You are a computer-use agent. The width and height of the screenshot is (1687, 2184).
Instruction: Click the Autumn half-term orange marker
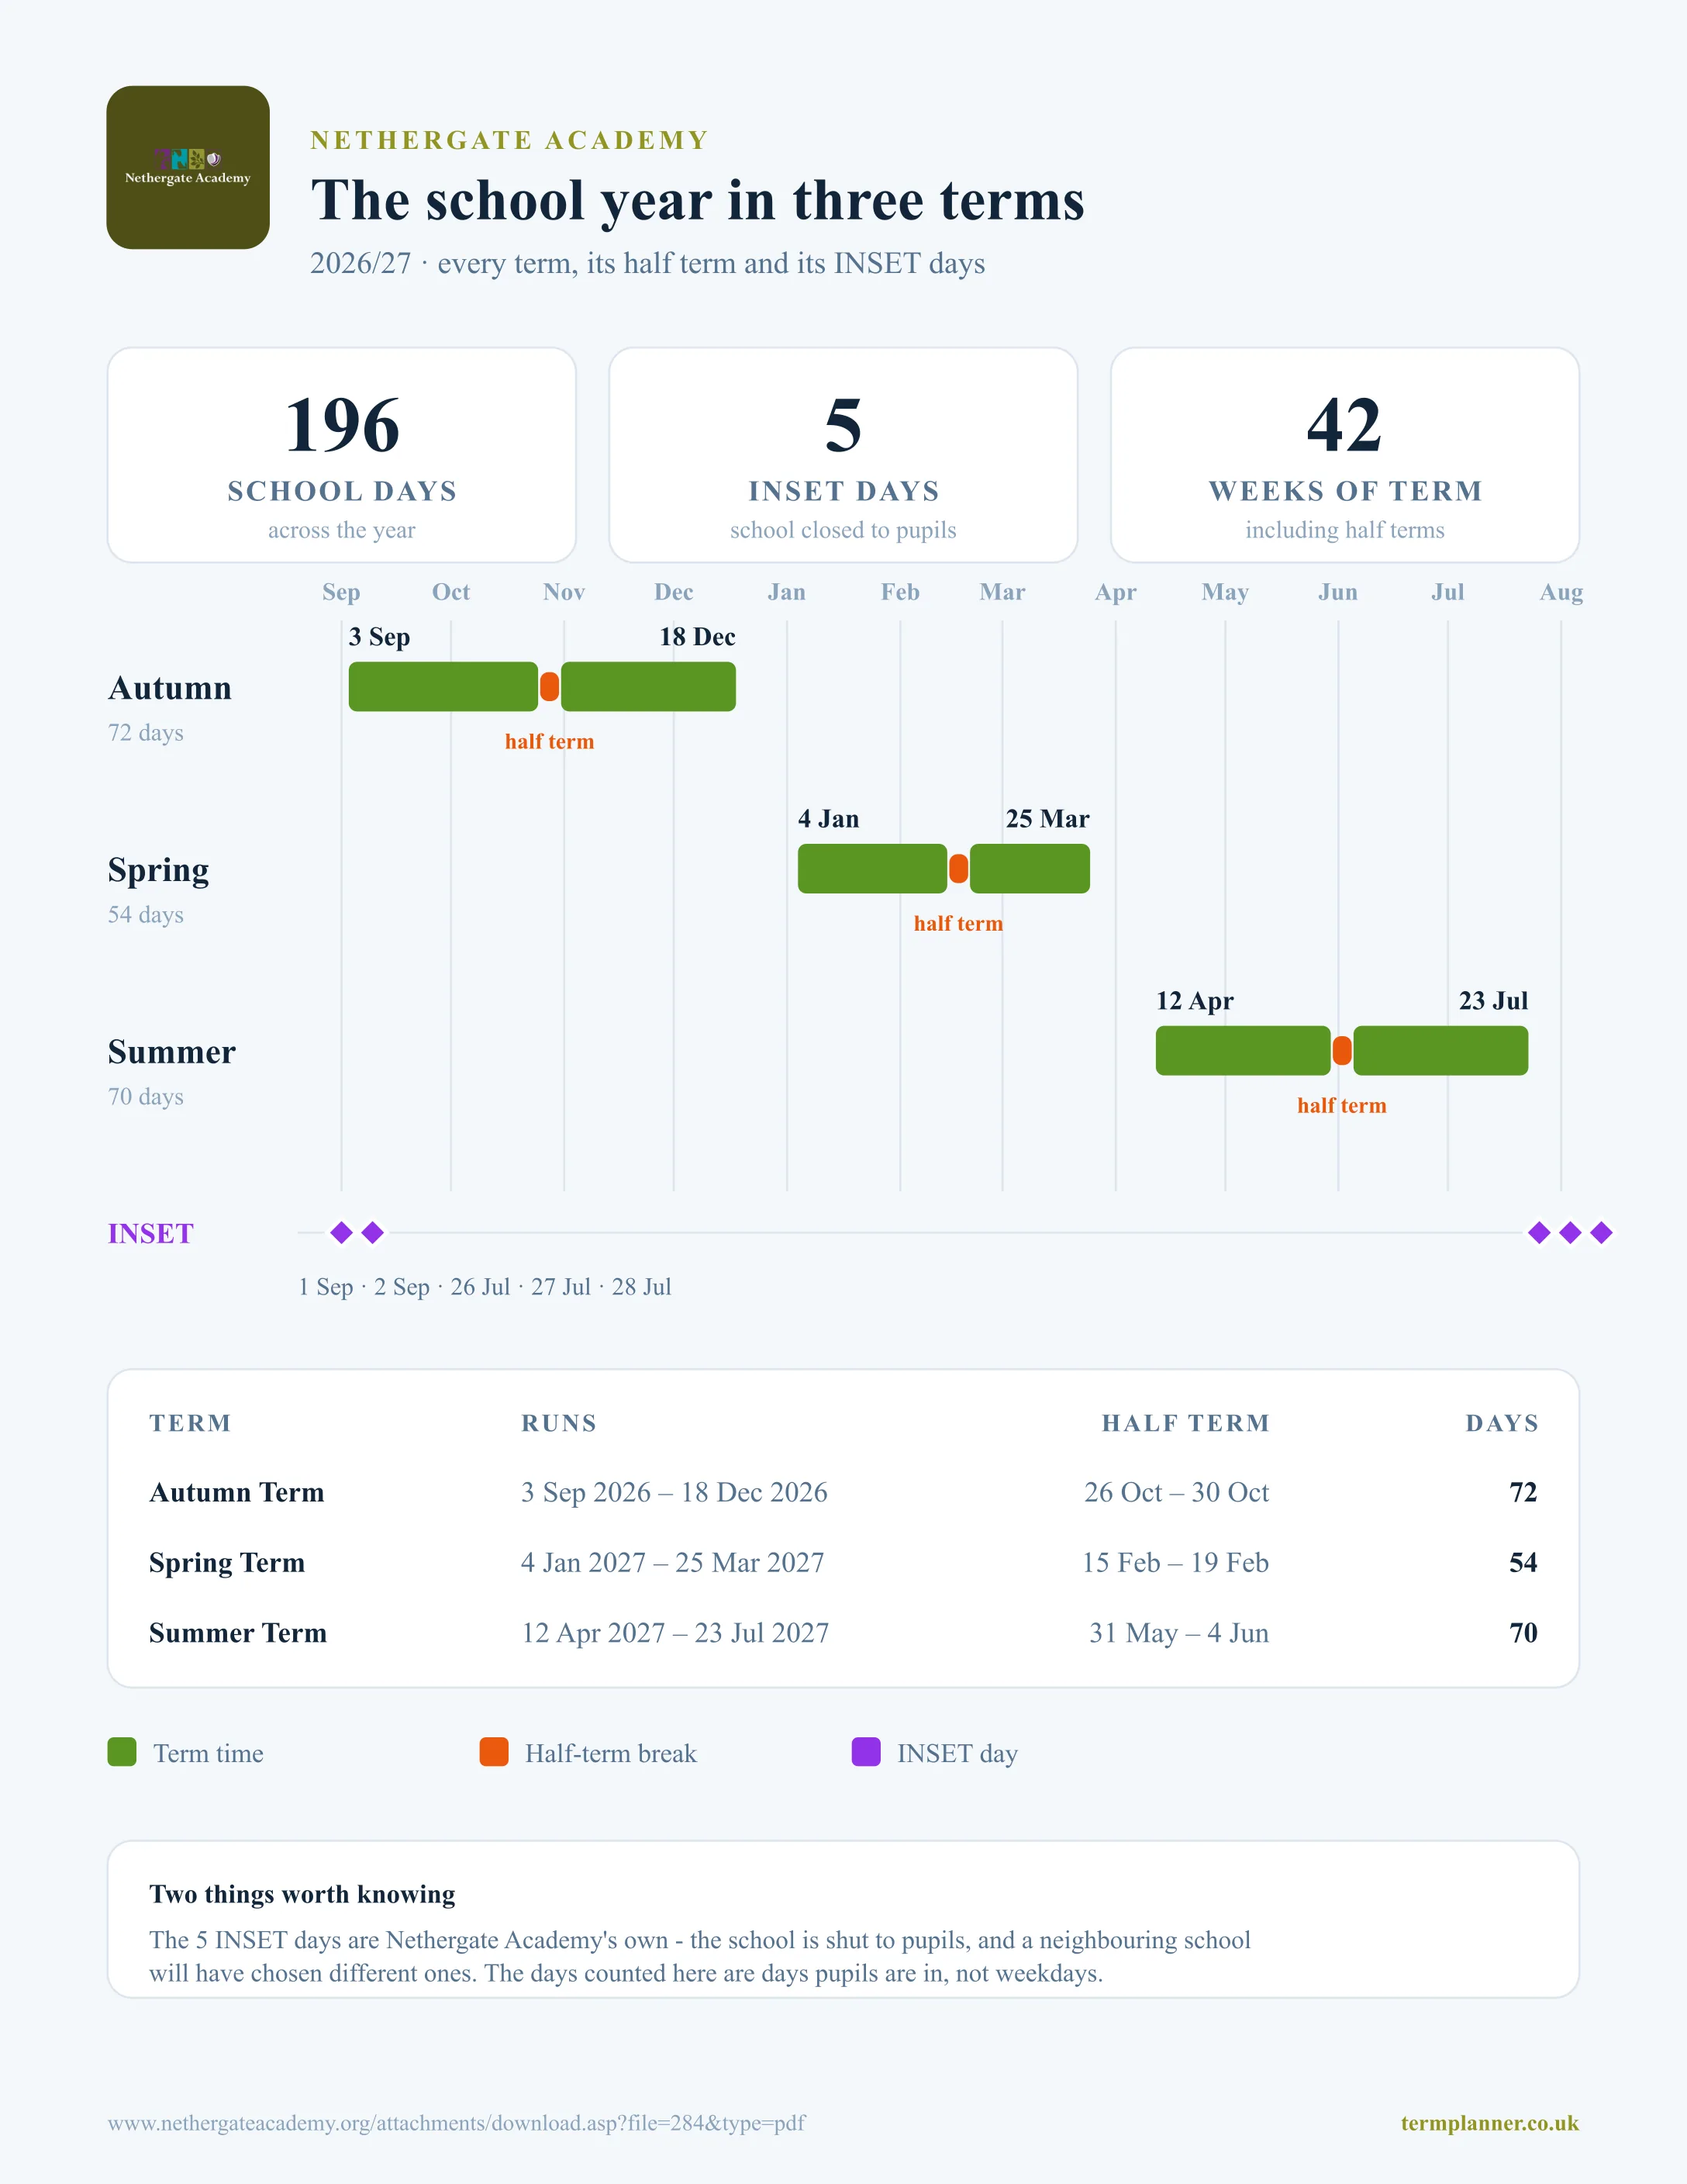550,687
